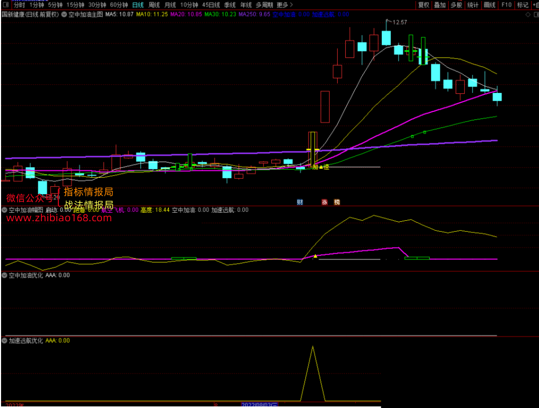
Task: Click the 画线 drawing button
Action: 490,5
